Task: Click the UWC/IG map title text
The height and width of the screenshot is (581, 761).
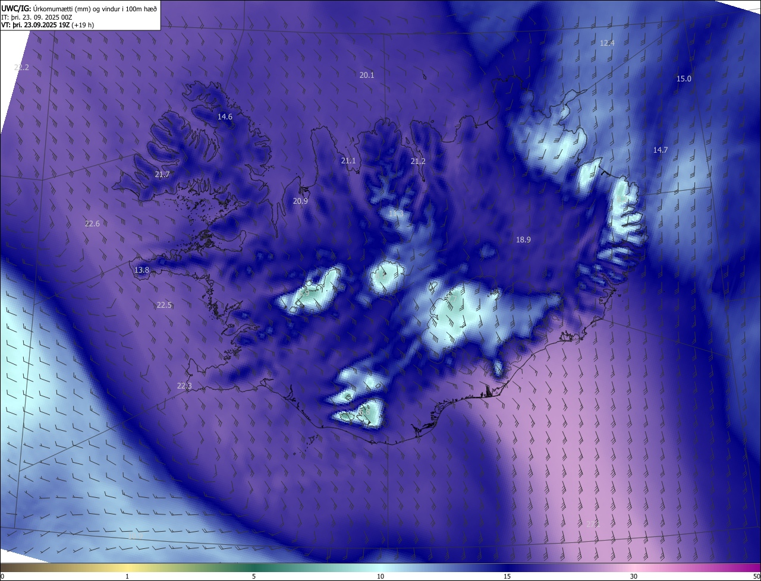Action: [x=79, y=8]
